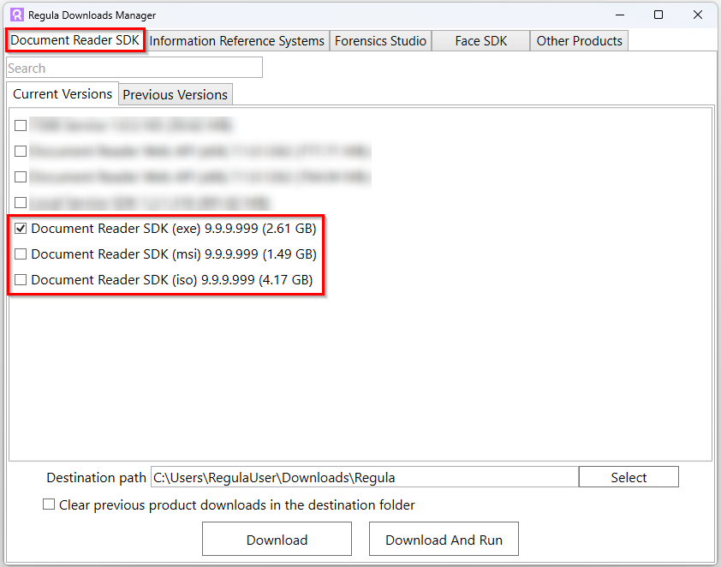The width and height of the screenshot is (721, 567).
Task: Click the Download And Run button
Action: [x=444, y=539]
